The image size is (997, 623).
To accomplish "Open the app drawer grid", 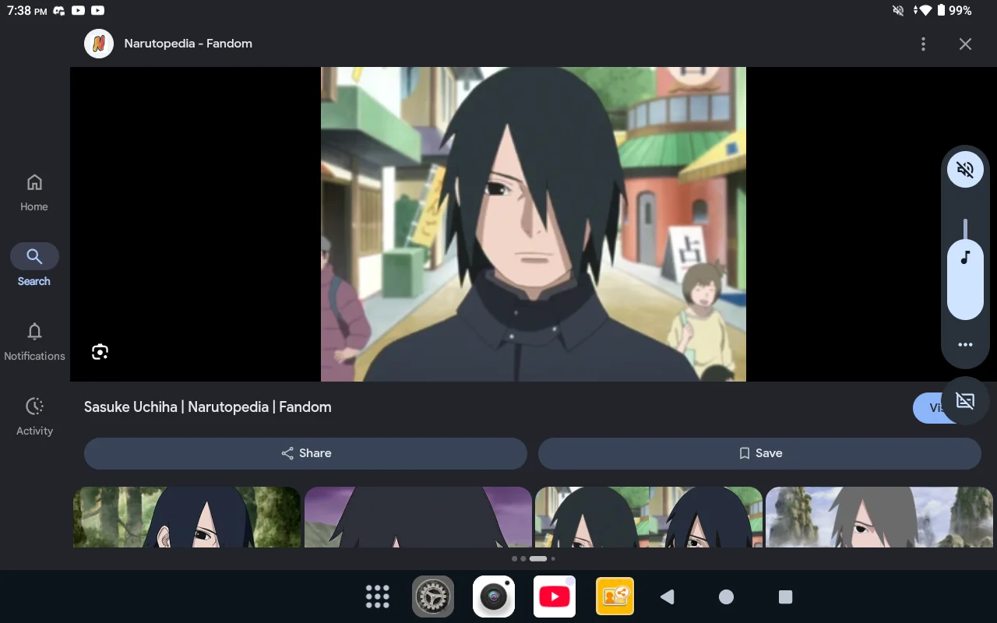I will point(378,597).
